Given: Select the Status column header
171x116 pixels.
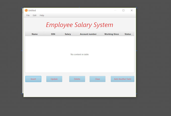Looking at the screenshot, I should (127, 34).
